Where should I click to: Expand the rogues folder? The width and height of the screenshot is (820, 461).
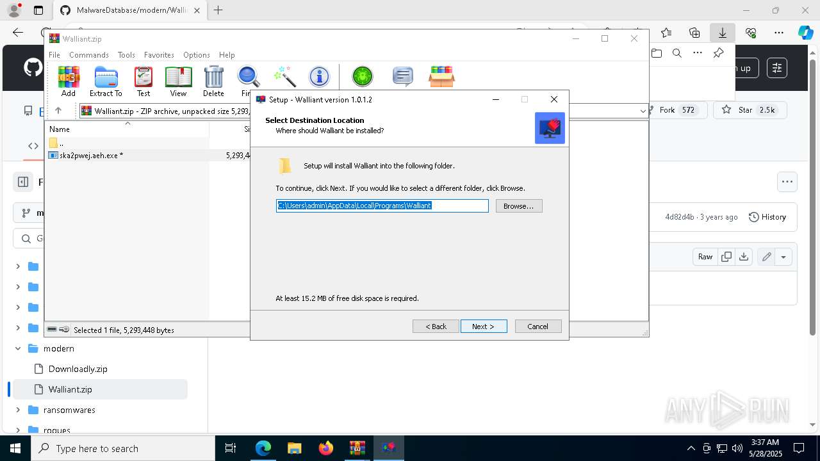click(18, 430)
